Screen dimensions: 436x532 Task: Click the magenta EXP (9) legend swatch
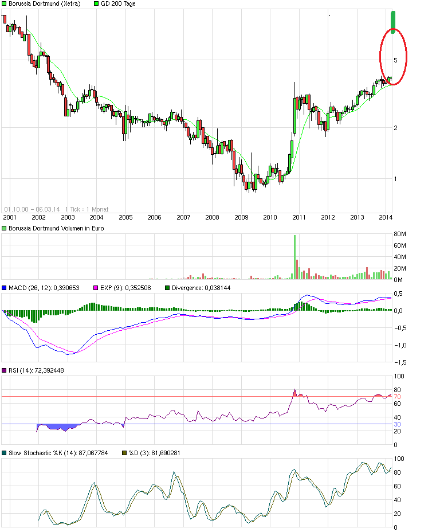[x=96, y=288]
